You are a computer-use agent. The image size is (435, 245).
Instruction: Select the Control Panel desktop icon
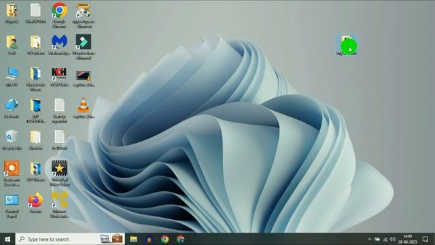(x=12, y=206)
